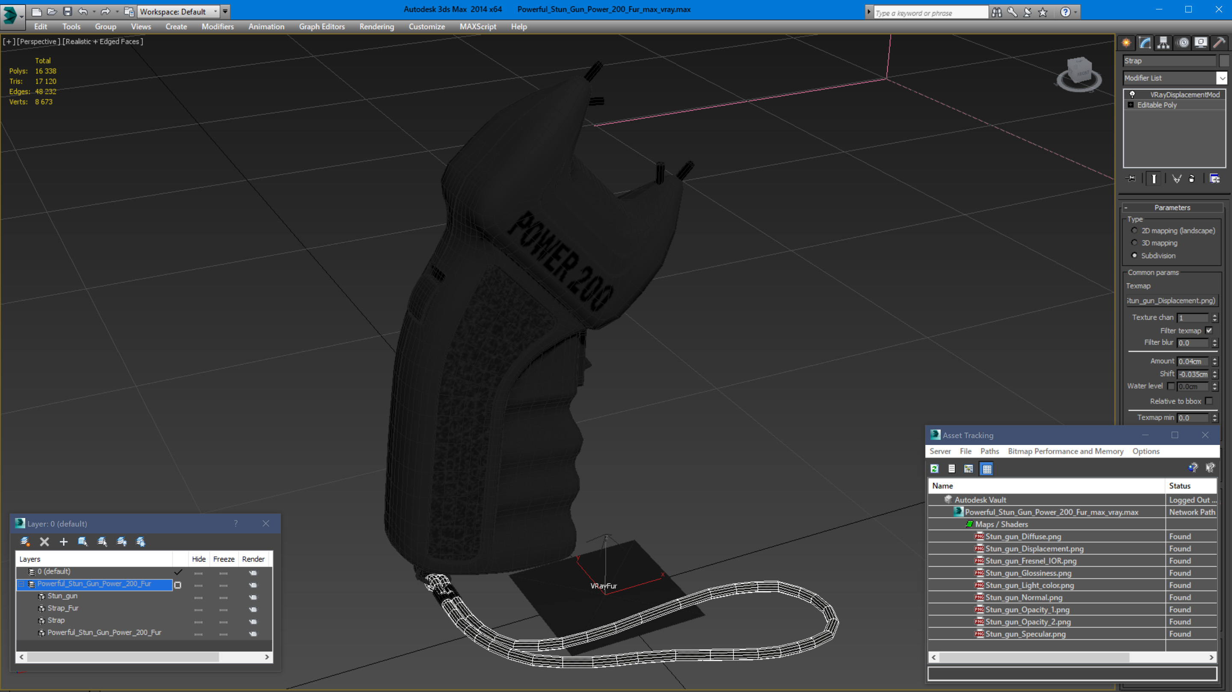Open Paths menu in Asset Tracking
Image resolution: width=1232 pixels, height=692 pixels.
[989, 451]
